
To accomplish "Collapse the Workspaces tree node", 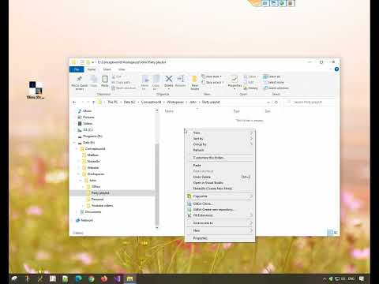I will click(78, 174).
